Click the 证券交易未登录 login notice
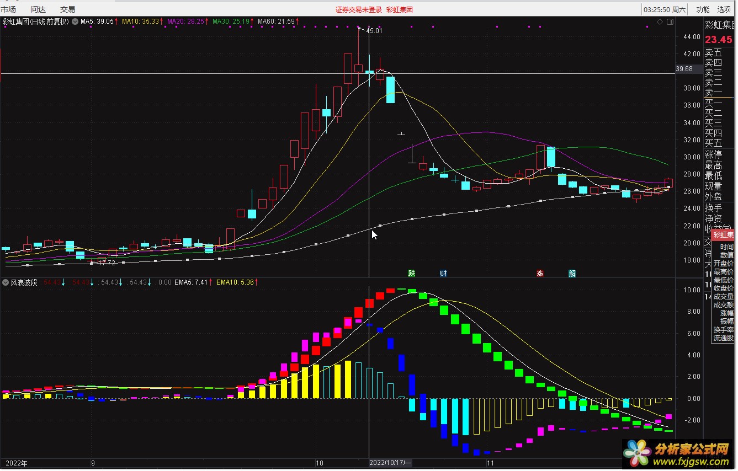This screenshot has width=738, height=471. tap(358, 9)
